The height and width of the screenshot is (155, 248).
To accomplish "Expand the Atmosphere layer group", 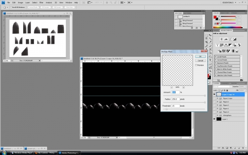I will point(218,115).
